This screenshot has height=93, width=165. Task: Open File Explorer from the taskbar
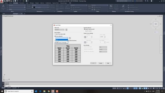44,91
